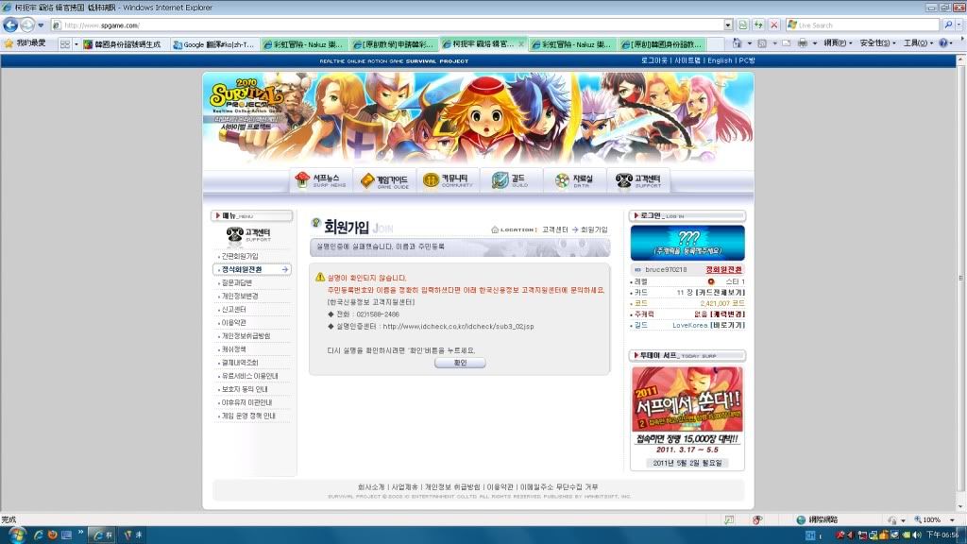Open the Quick Tabs list dropdown arrow

(76, 44)
